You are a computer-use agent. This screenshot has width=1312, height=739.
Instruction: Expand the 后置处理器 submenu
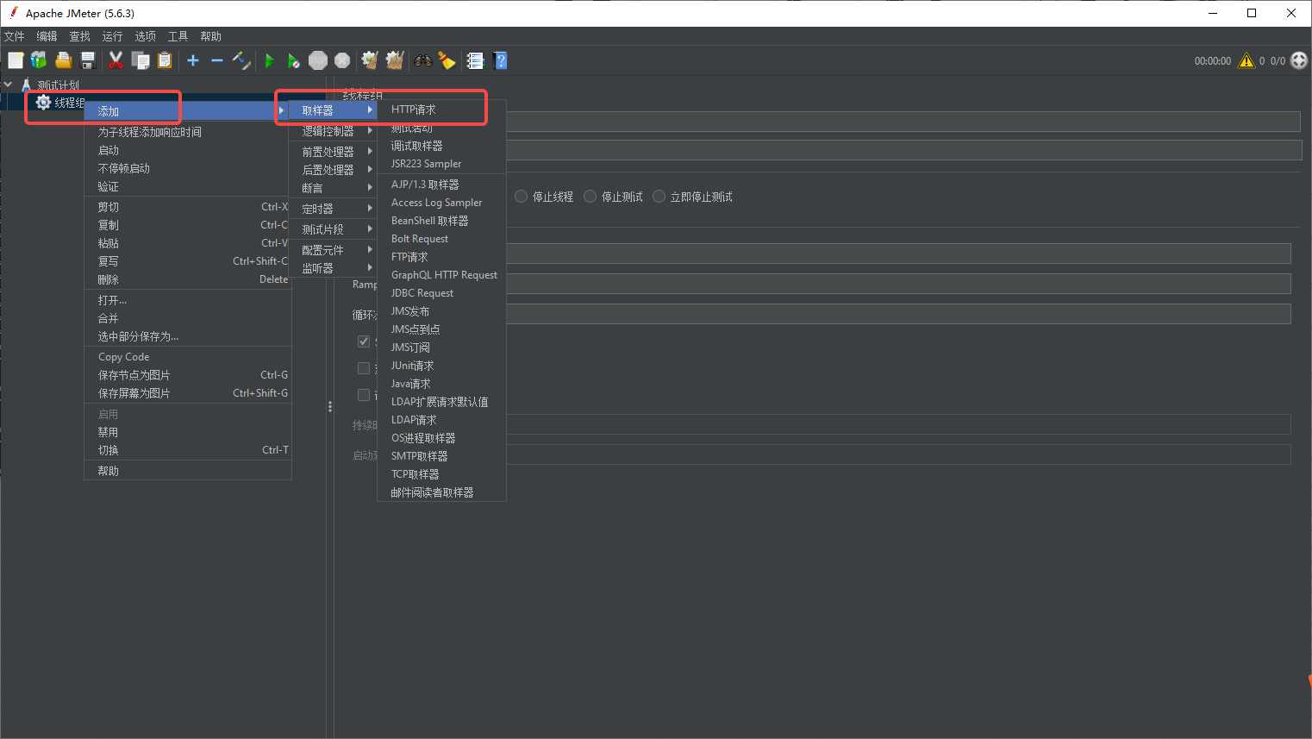[x=333, y=170]
